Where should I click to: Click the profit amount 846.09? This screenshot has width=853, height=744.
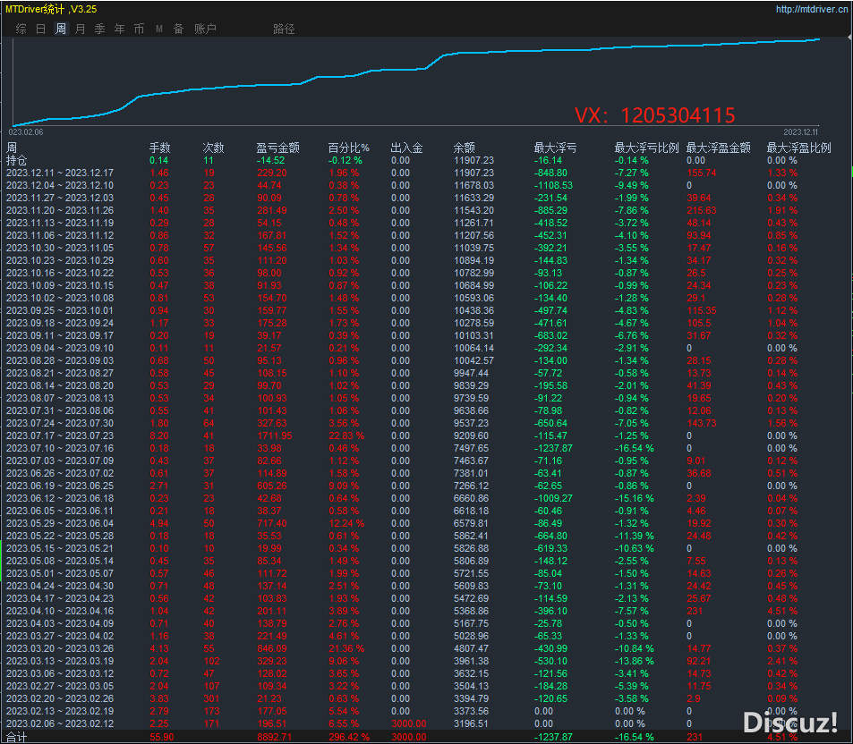point(272,648)
